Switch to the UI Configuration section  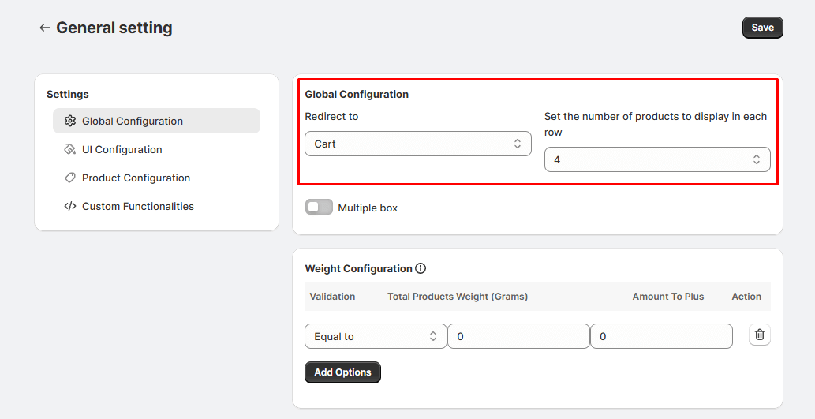coord(122,149)
